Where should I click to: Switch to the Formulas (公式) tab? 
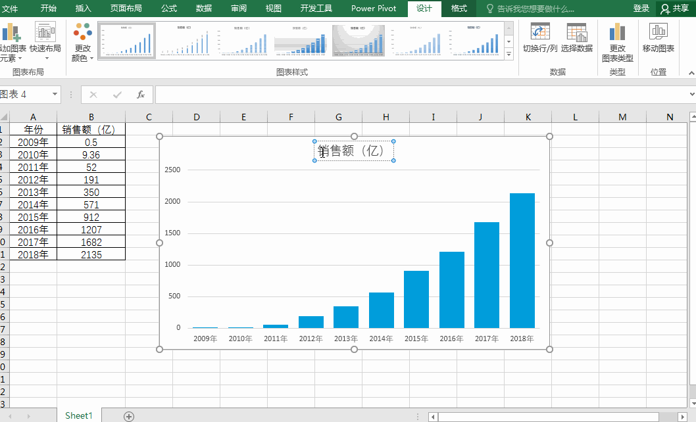168,9
